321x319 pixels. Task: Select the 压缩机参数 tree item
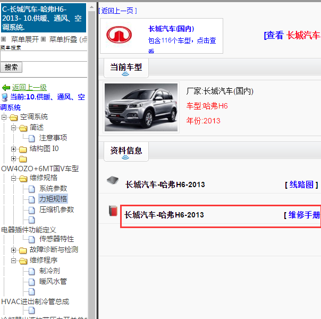click(x=56, y=209)
